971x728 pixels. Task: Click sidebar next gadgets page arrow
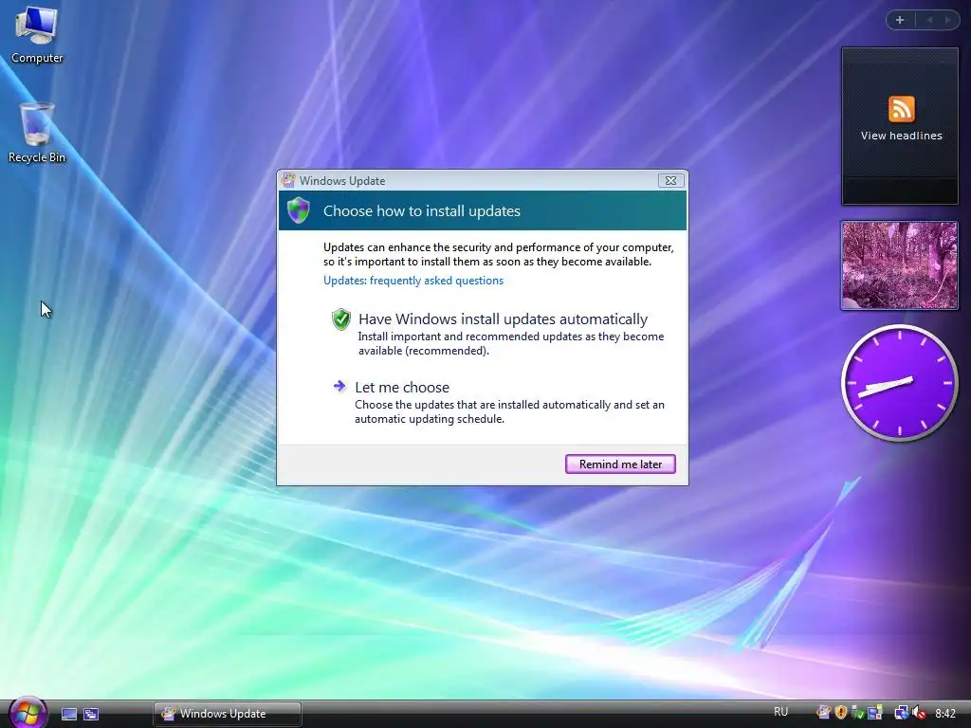tap(947, 20)
